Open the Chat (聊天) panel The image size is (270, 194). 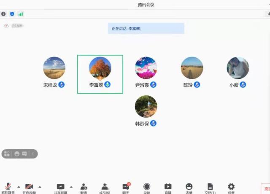(x=126, y=187)
